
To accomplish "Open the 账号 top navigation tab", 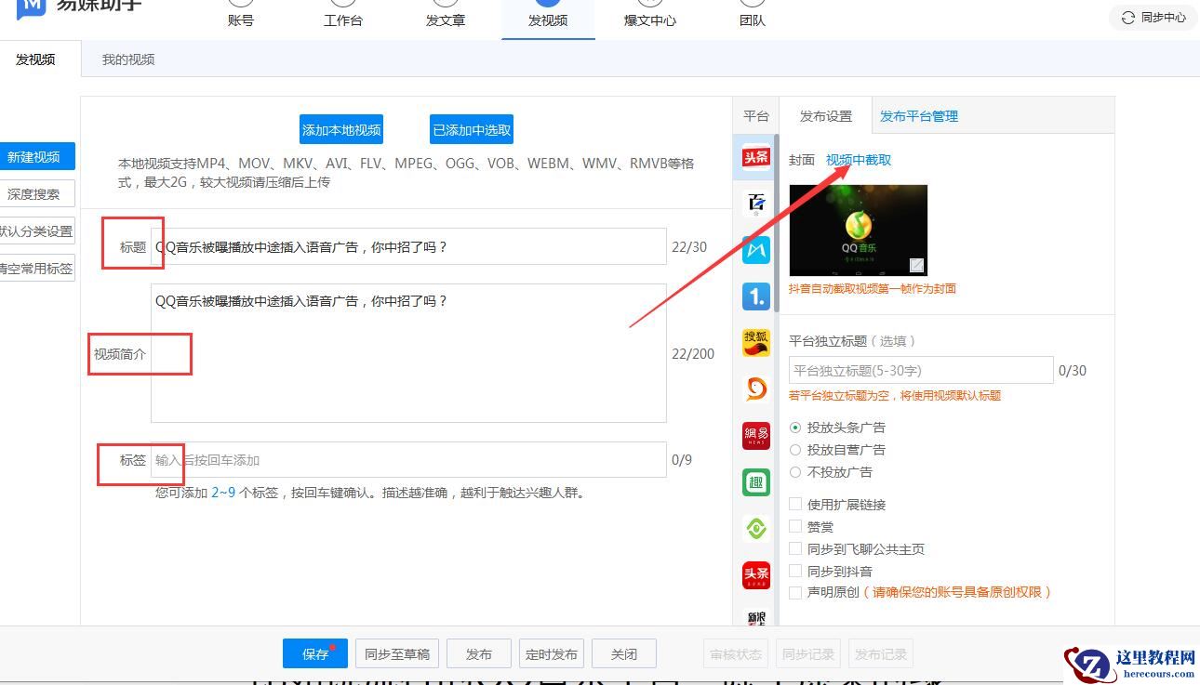I will (x=241, y=20).
